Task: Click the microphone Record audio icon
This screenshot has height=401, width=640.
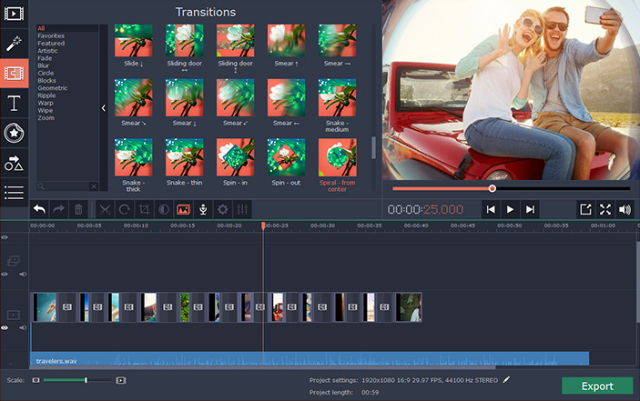Action: pyautogui.click(x=204, y=209)
